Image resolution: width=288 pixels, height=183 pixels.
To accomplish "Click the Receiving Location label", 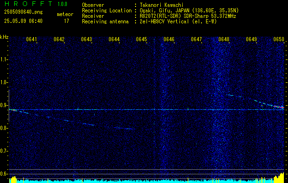I will point(107,11).
